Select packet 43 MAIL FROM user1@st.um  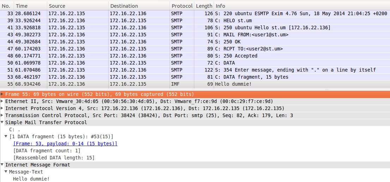coord(195,35)
